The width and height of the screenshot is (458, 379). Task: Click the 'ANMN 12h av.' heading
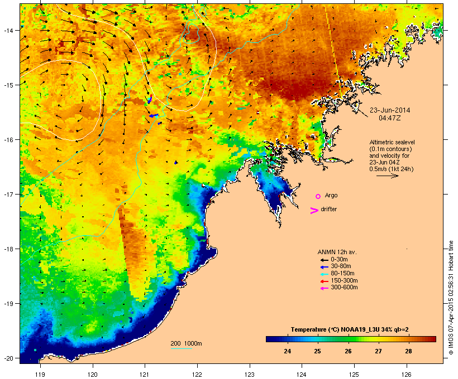click(337, 252)
